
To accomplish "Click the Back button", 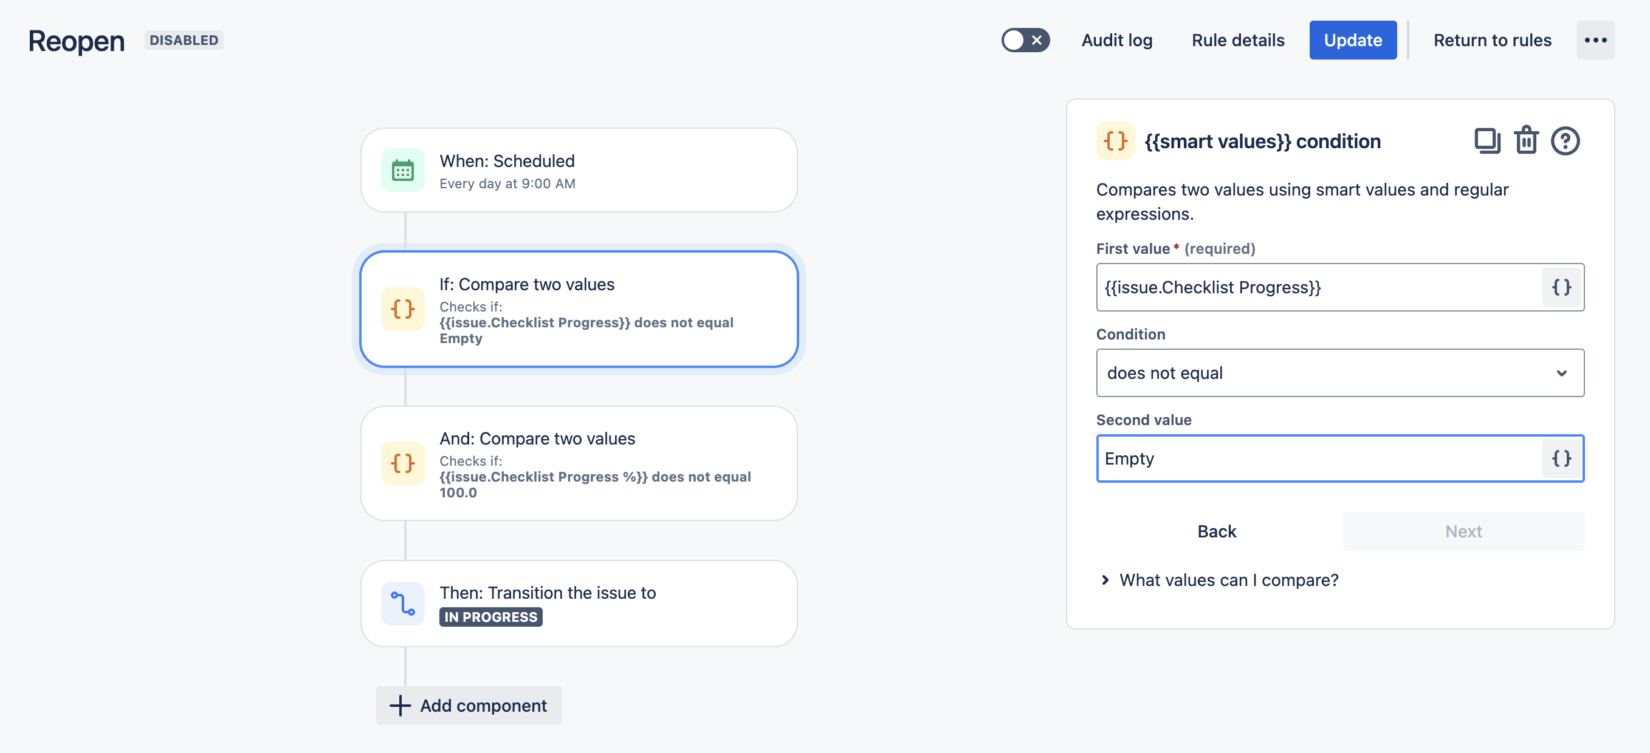I will click(x=1216, y=531).
